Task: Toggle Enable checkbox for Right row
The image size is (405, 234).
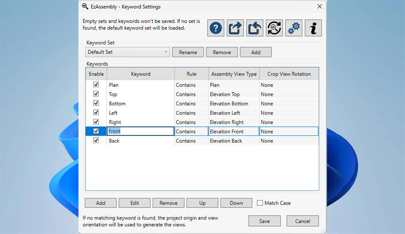Action: 96,122
